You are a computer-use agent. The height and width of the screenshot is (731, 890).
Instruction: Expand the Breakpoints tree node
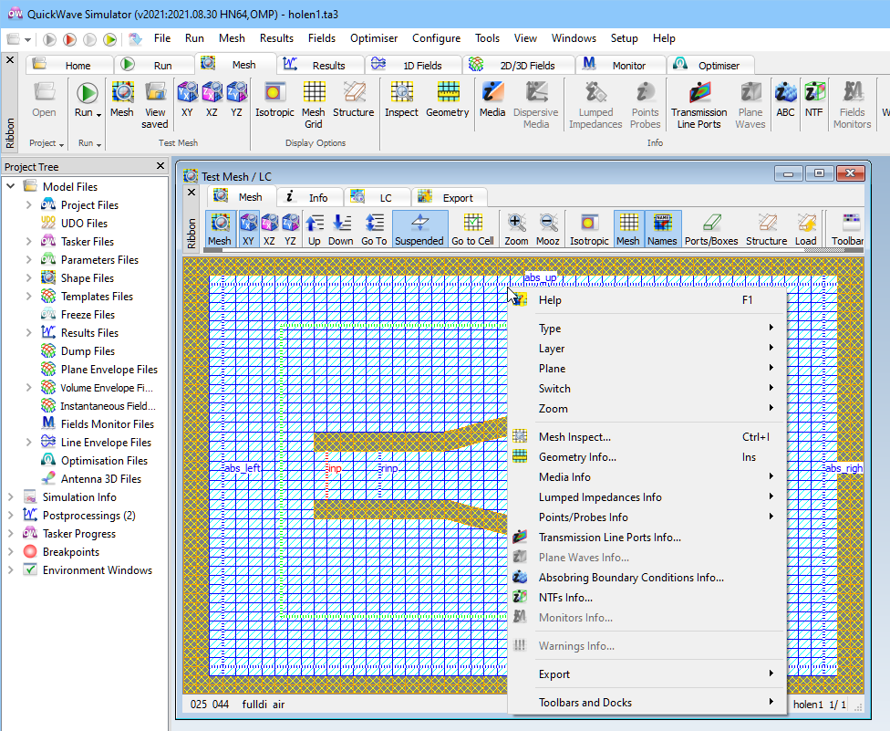click(11, 551)
